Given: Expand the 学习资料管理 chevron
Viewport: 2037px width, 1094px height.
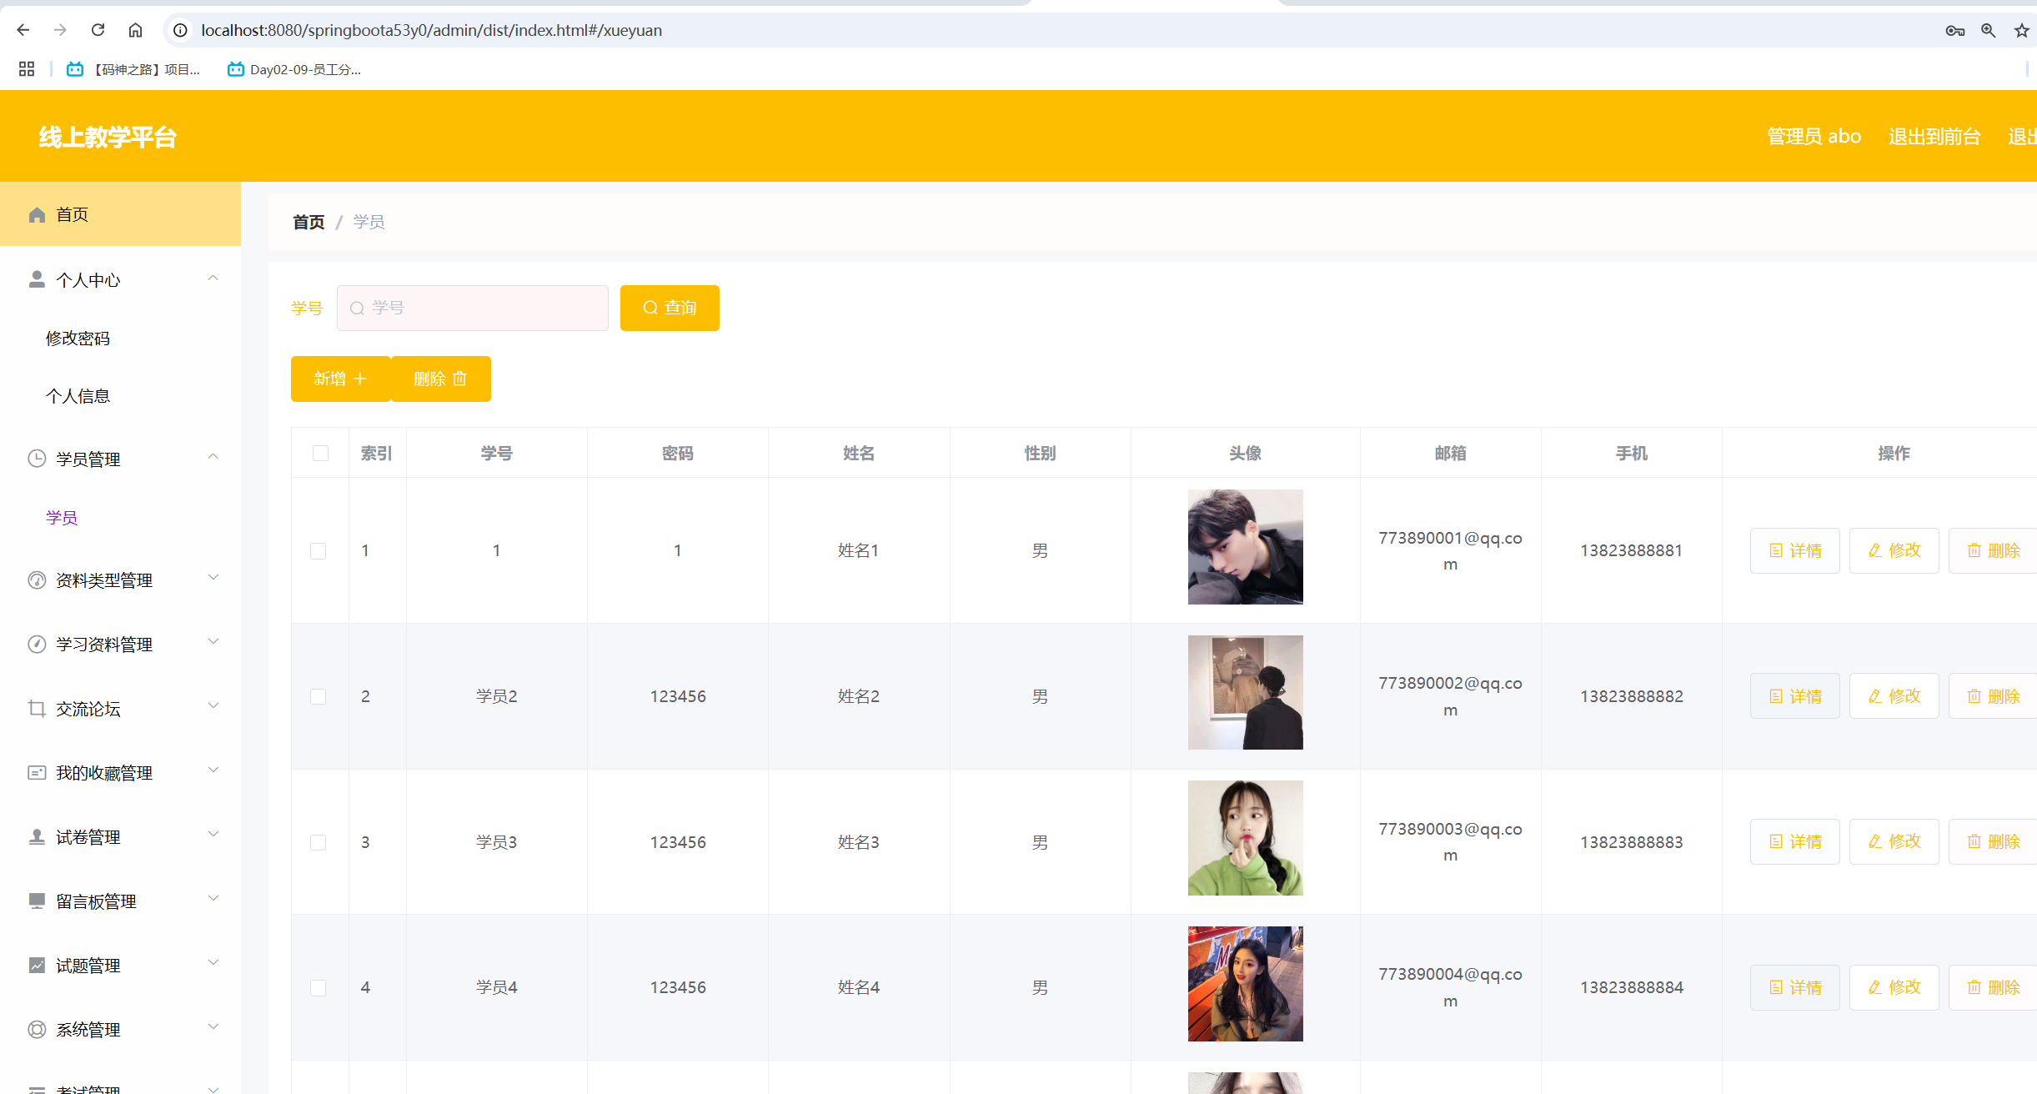Looking at the screenshot, I should point(213,642).
